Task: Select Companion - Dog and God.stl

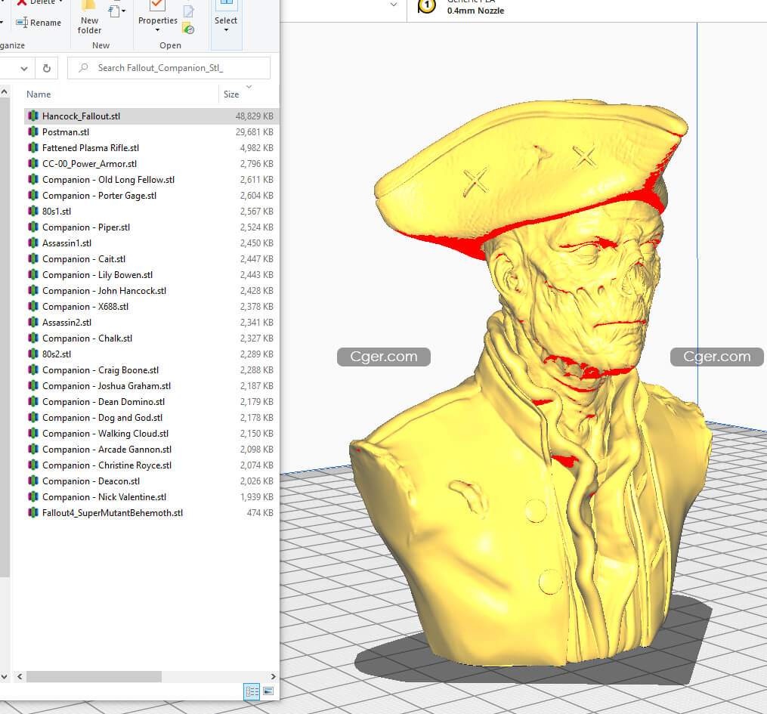Action: [x=152, y=418]
